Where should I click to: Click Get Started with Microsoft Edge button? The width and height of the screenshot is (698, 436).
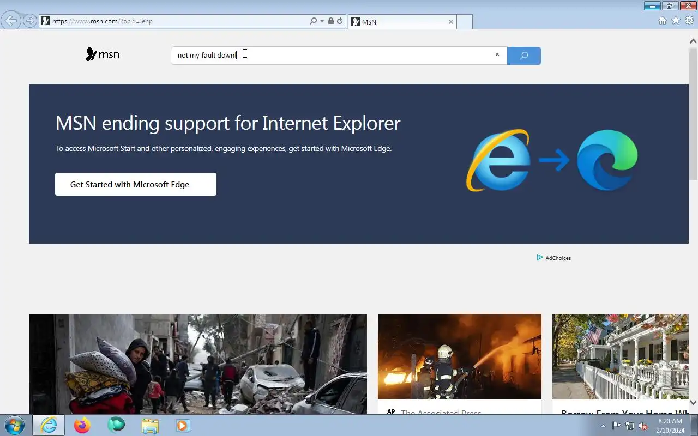tap(136, 184)
